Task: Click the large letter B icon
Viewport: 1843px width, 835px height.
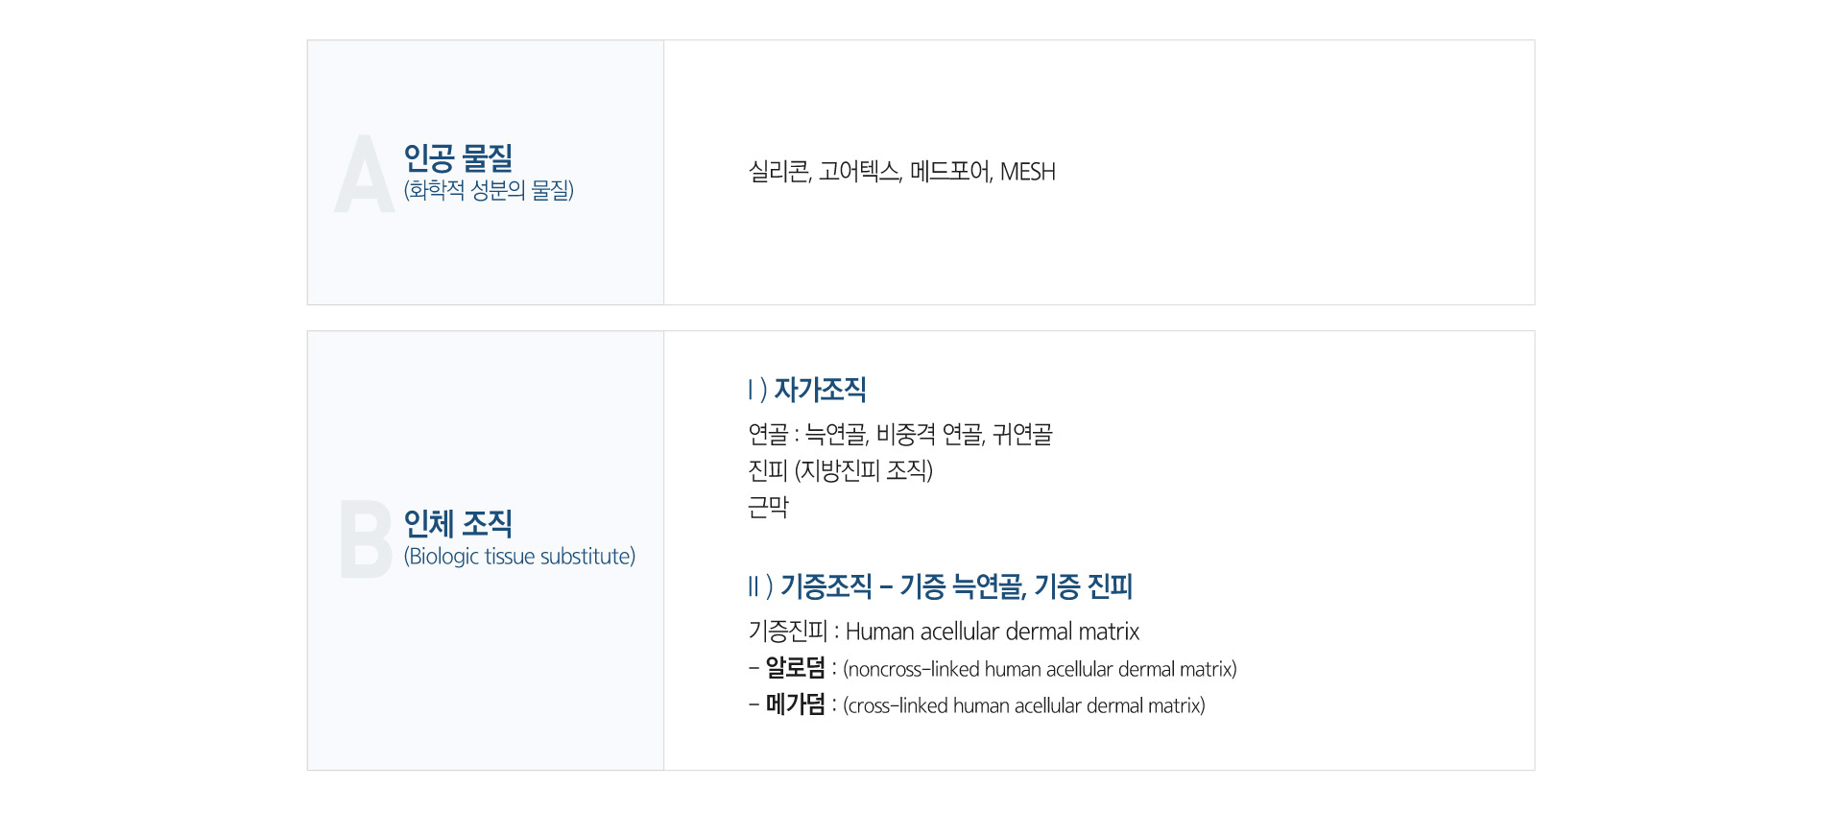Action: pos(366,538)
